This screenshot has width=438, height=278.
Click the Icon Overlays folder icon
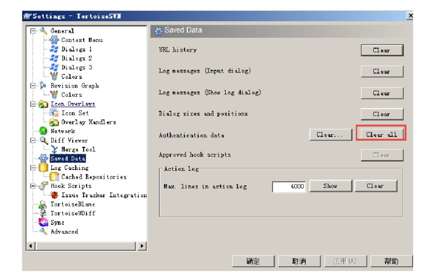[x=43, y=104]
